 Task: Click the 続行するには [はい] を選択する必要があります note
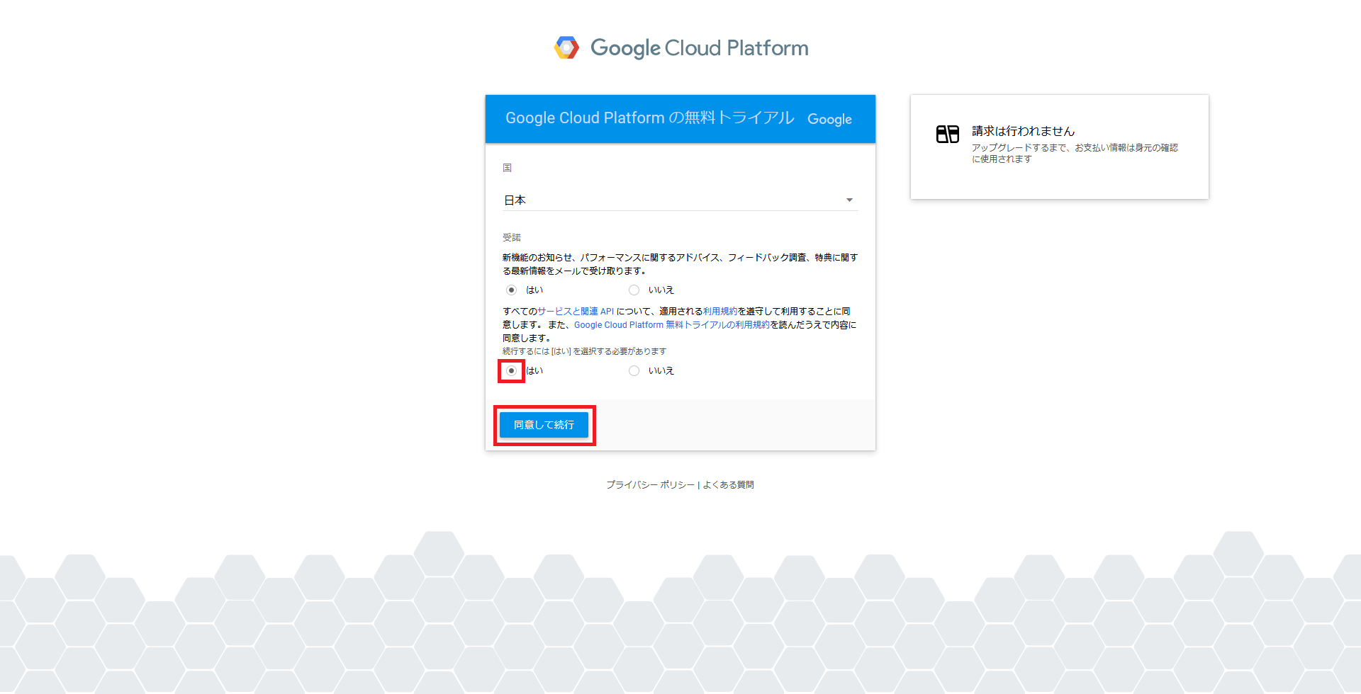tap(585, 351)
